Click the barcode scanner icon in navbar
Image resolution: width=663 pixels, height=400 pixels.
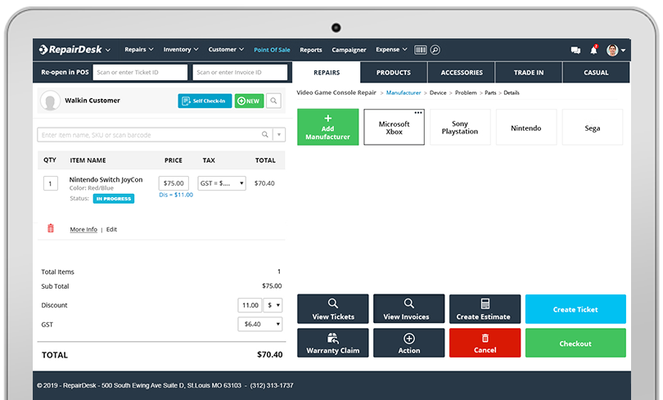[x=420, y=50]
